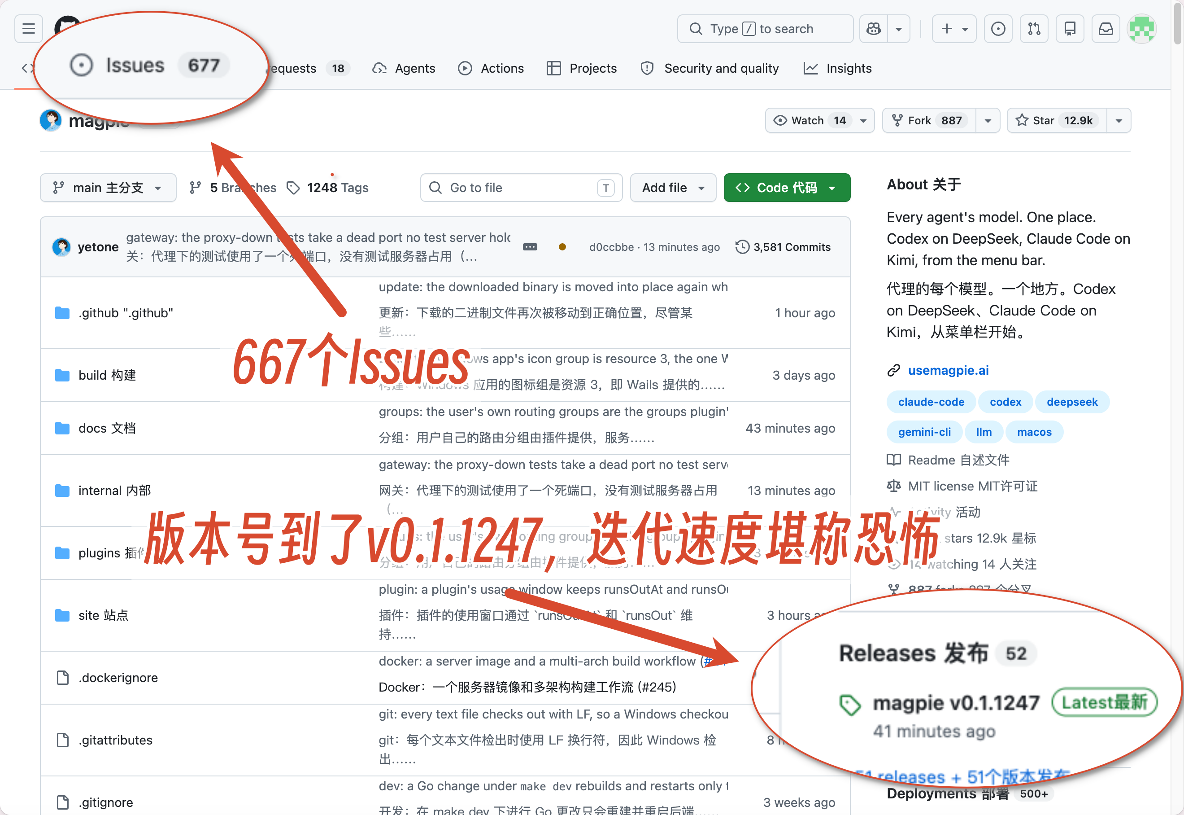Open the user avatar menu

[x=1142, y=29]
